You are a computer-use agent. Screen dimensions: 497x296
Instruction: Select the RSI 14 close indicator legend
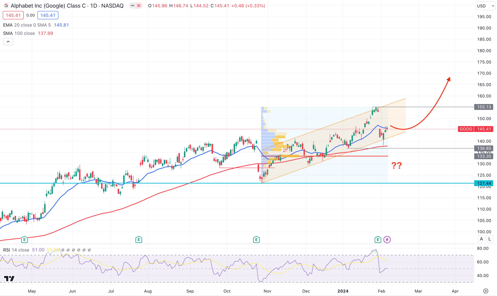click(16, 250)
